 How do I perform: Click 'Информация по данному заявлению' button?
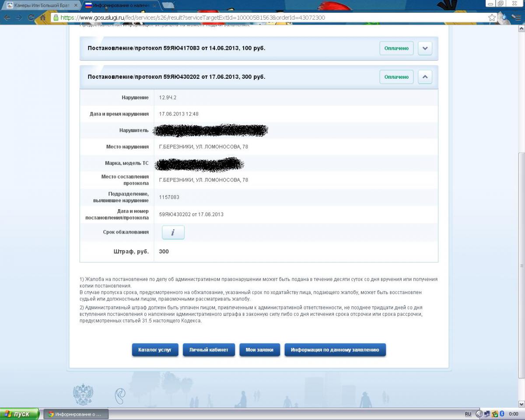[335, 350]
